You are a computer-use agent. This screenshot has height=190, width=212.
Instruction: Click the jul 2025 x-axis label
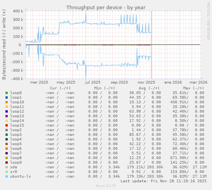[93, 82]
